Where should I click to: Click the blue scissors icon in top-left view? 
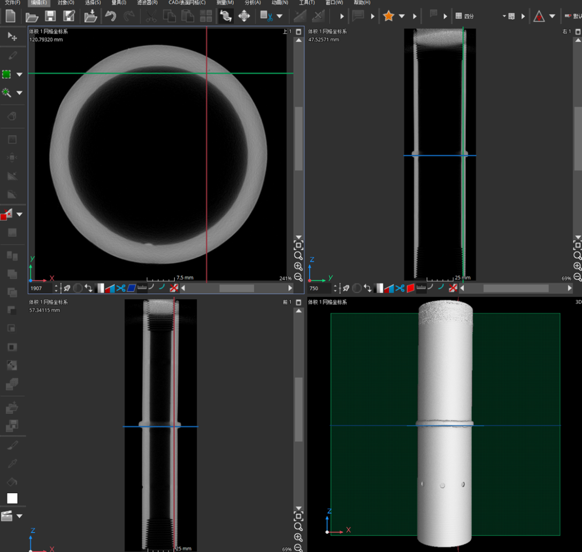(121, 288)
